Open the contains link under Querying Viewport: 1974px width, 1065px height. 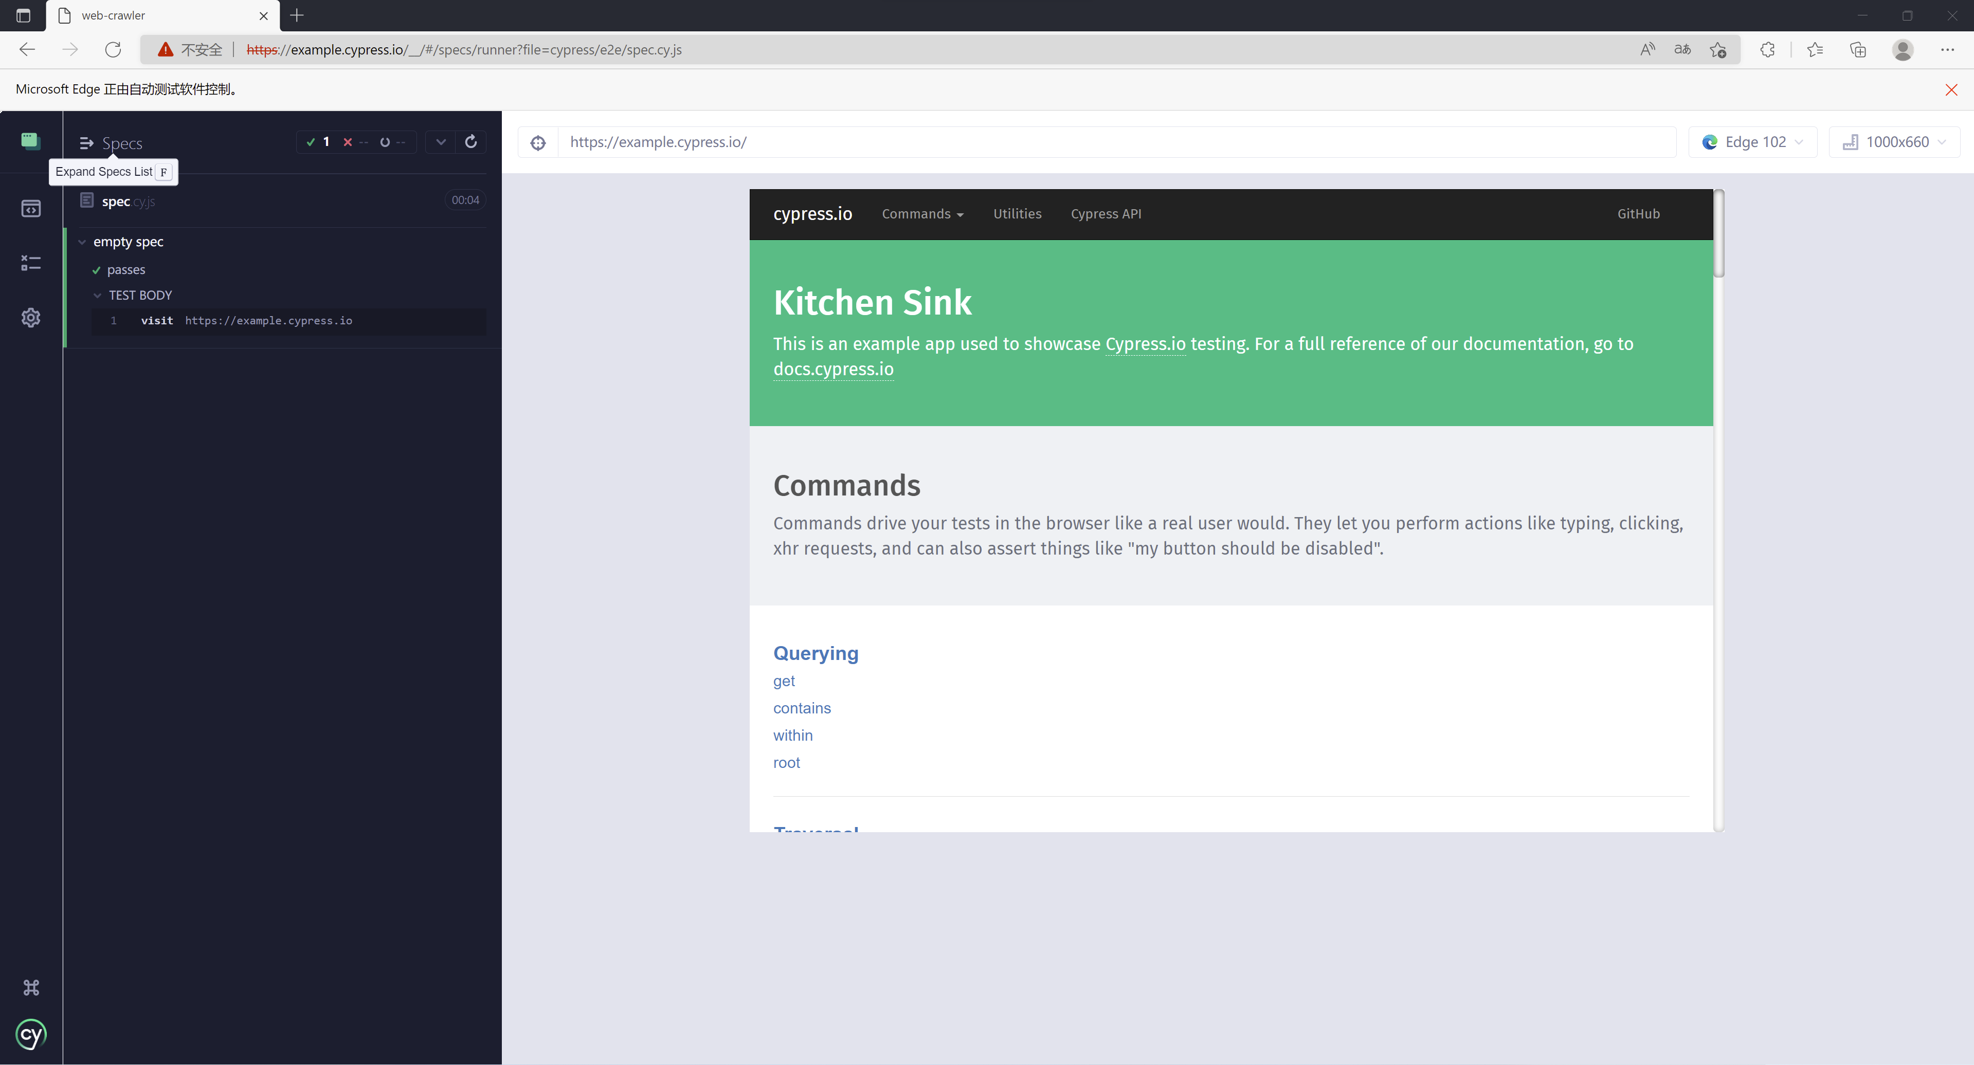coord(802,708)
